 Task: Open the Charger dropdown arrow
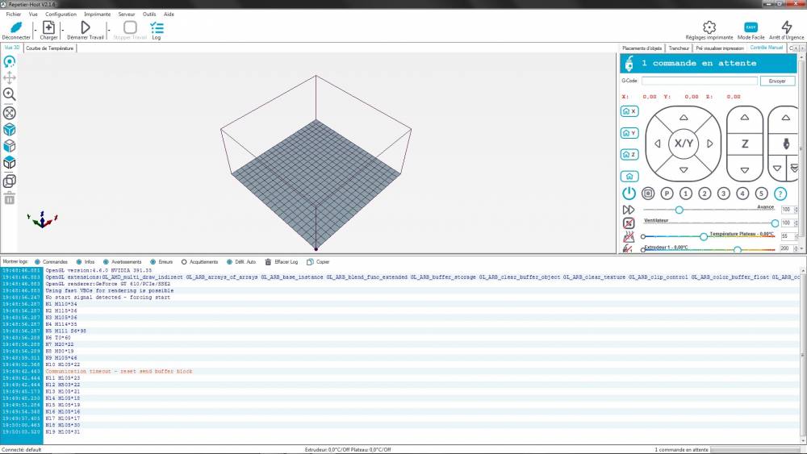(x=63, y=31)
